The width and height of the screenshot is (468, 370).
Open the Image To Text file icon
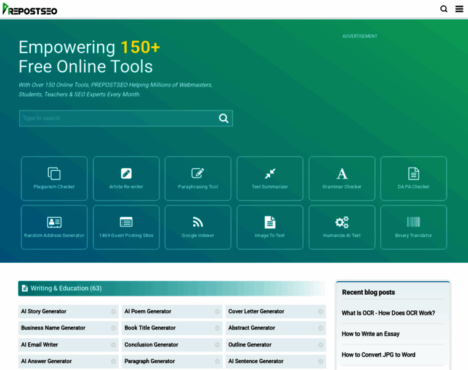point(270,222)
